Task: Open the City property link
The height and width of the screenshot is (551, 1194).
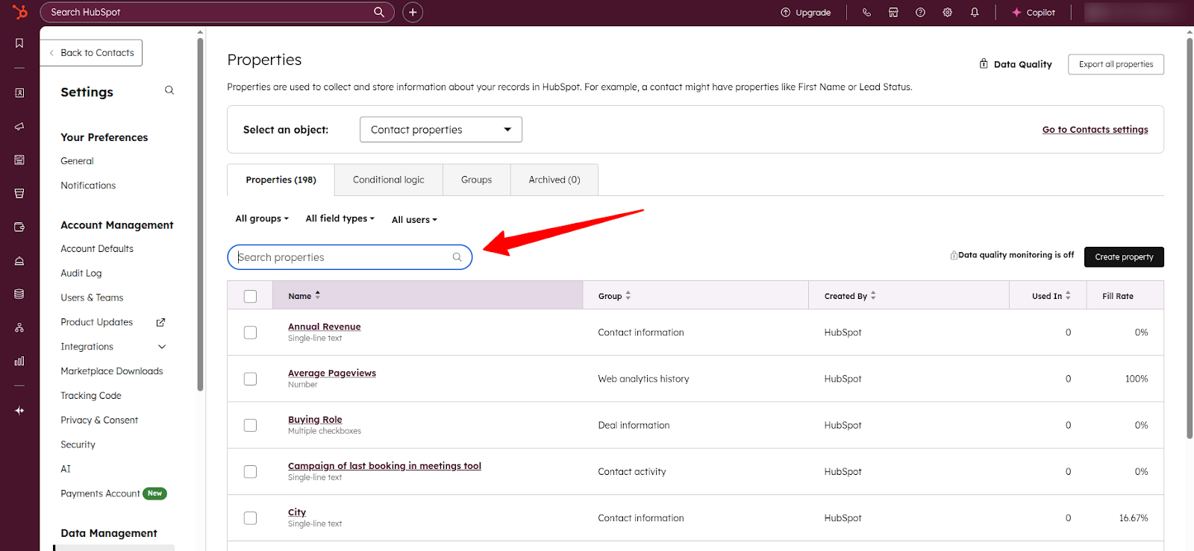Action: point(297,512)
